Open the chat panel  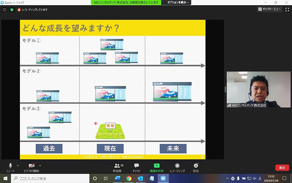click(136, 166)
